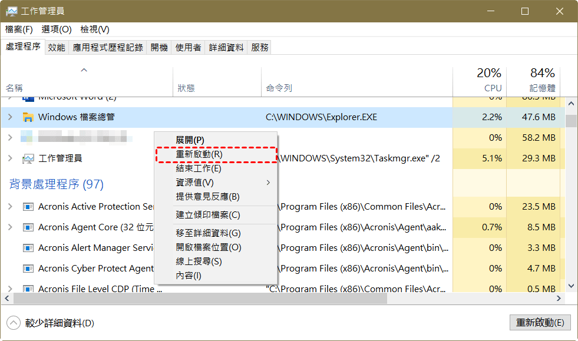Click the horizontal scrollbar left arrow
Viewport: 578px width, 341px height.
[x=6, y=298]
